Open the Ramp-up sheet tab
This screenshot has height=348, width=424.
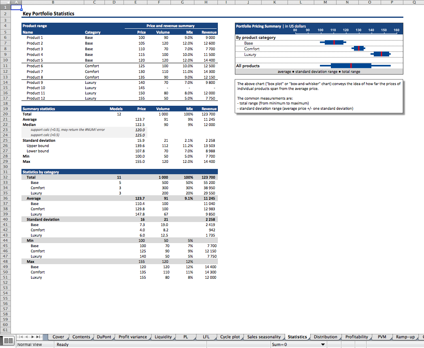click(405, 337)
